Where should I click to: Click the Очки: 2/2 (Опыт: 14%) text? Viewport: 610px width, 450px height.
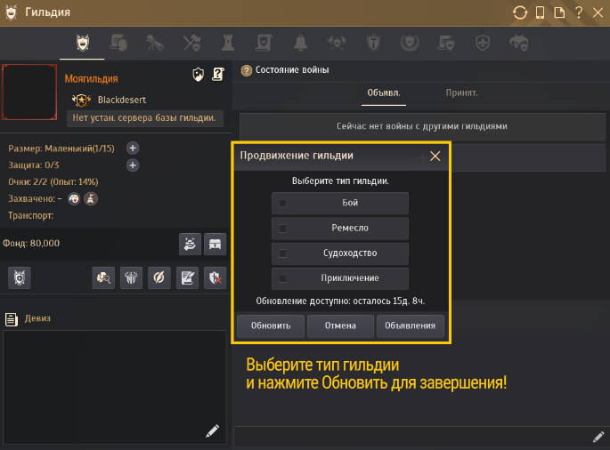pyautogui.click(x=53, y=181)
